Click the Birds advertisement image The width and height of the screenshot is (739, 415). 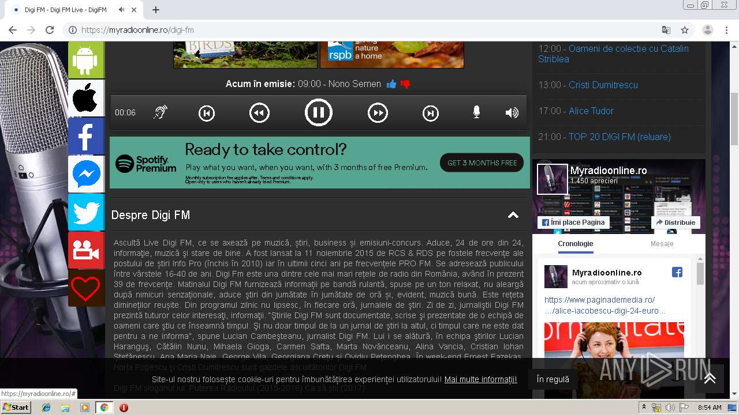(x=245, y=54)
